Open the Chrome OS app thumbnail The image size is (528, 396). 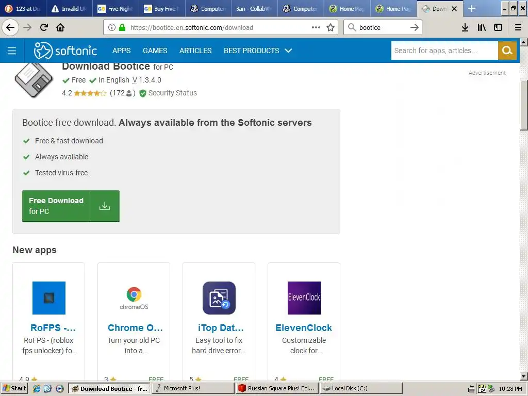(134, 298)
